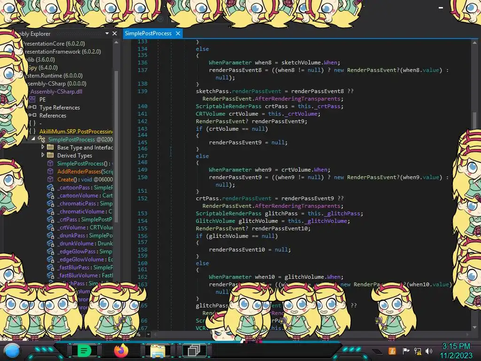Select PresentationFramework (6.0.2.0) assembly
The width and height of the screenshot is (481, 361).
(62, 52)
